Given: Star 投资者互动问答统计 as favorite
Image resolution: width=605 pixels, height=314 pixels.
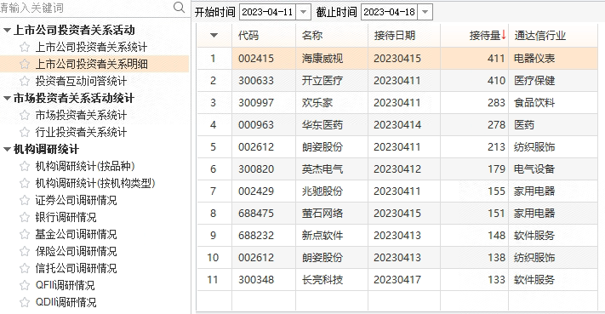Looking at the screenshot, I should [25, 81].
